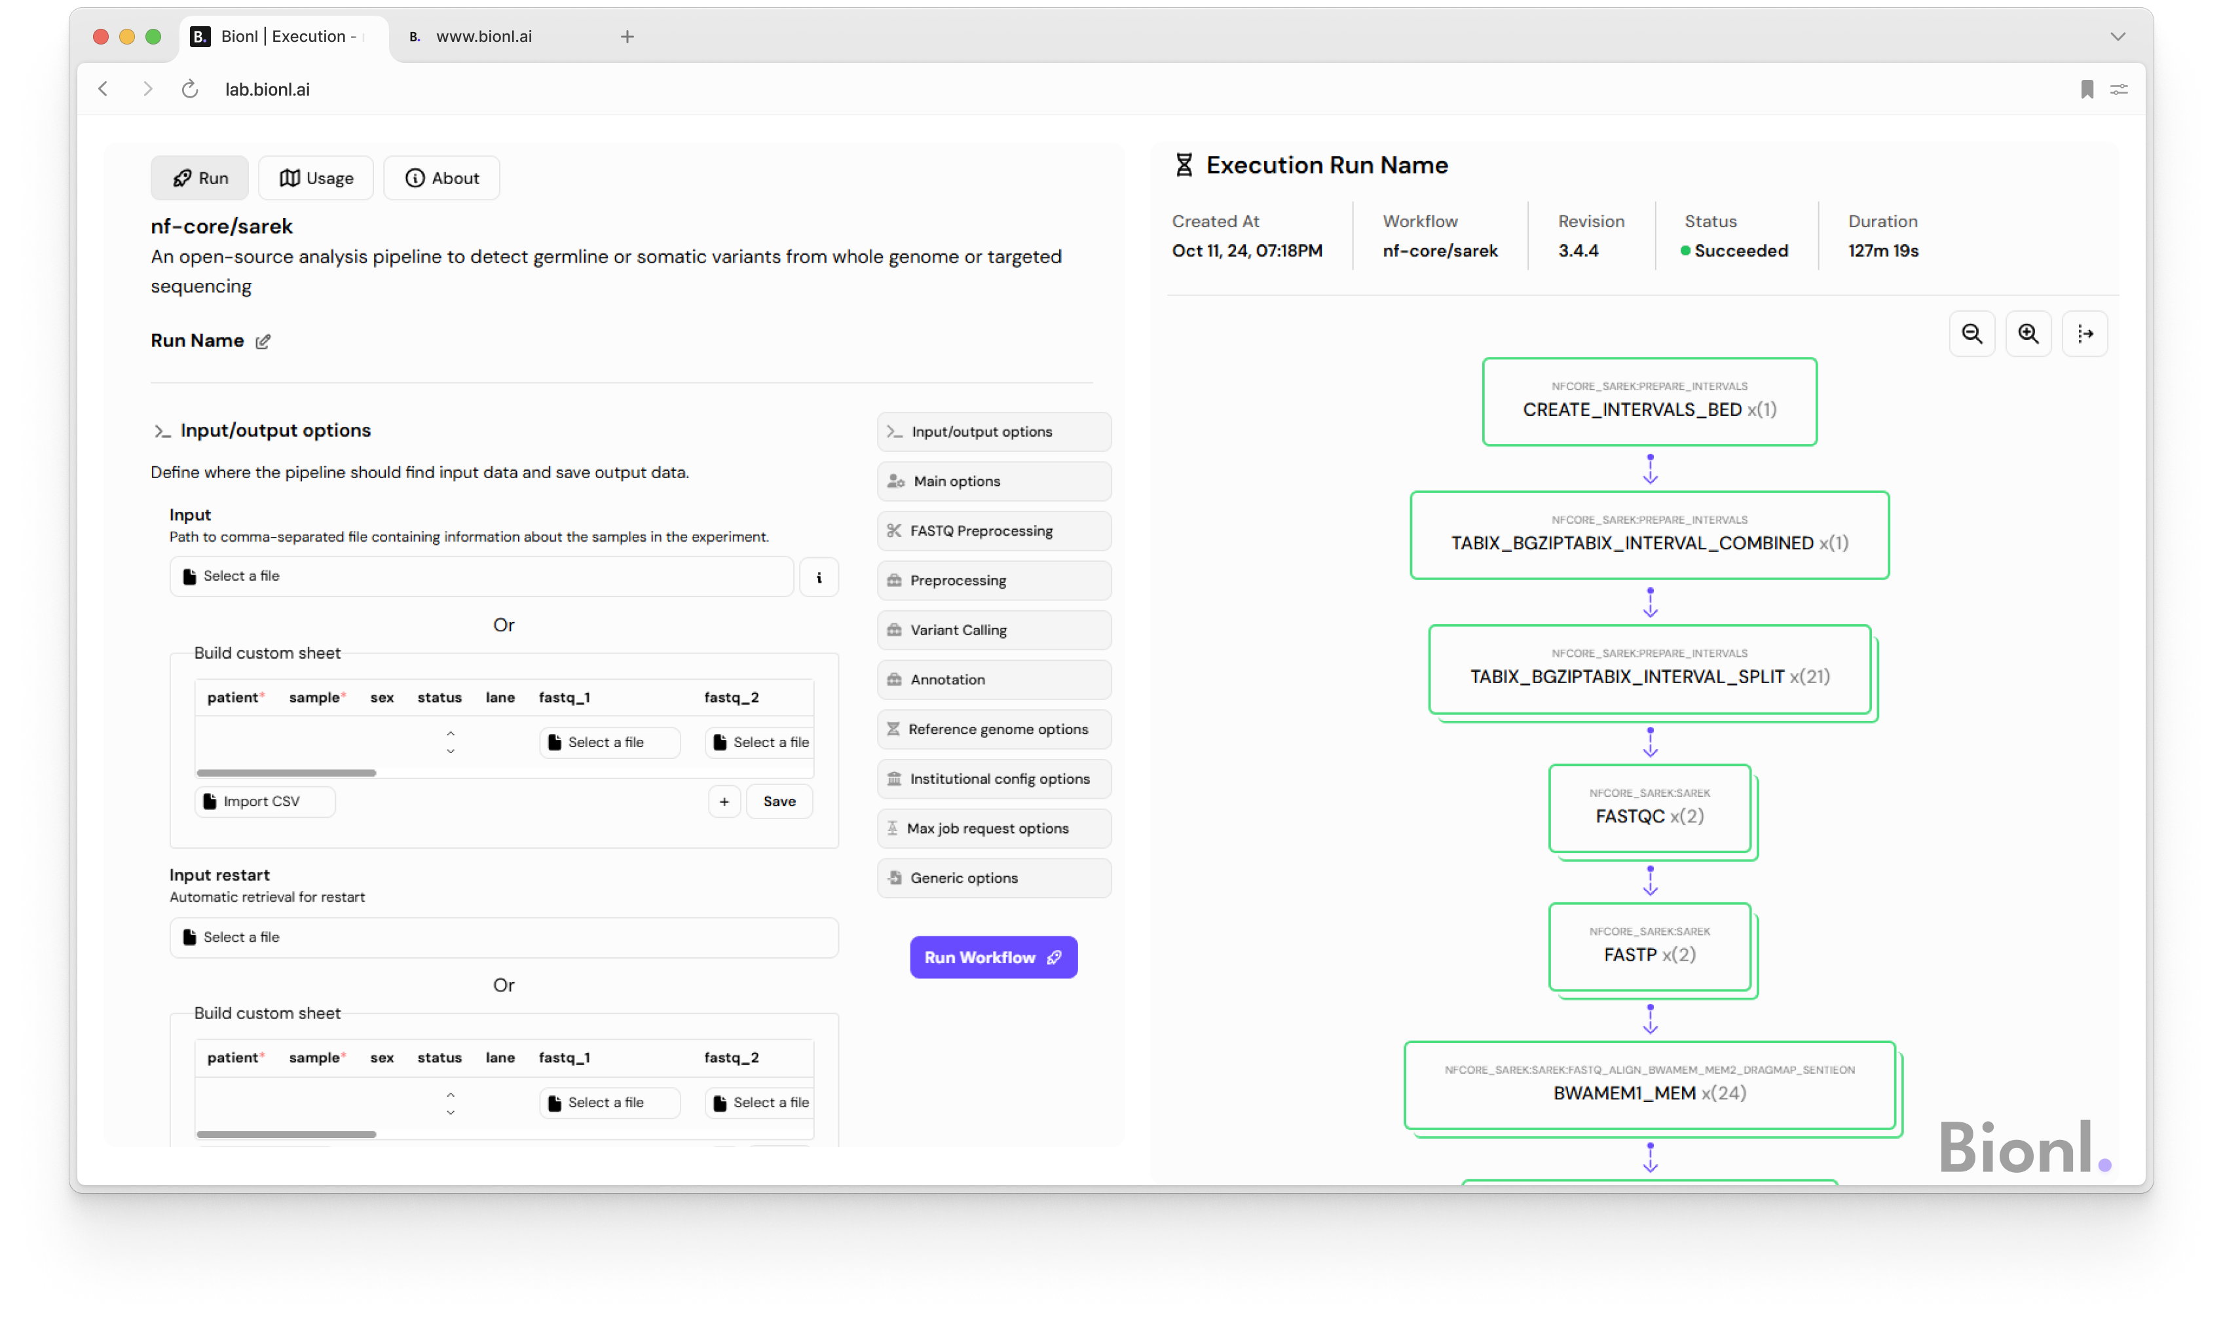Image resolution: width=2223 pixels, height=1324 pixels.
Task: Select the FASTQC node in graph
Action: click(1651, 809)
